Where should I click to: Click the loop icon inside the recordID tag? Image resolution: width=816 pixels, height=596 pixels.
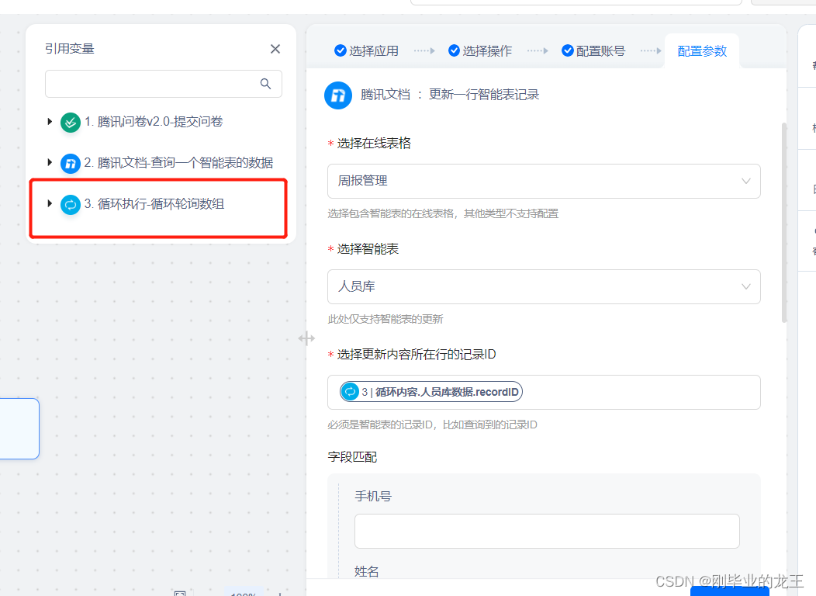tap(351, 392)
